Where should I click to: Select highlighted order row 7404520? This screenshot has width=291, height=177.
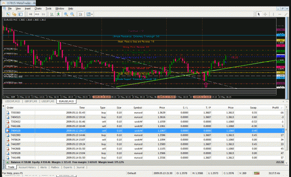(x=145, y=131)
